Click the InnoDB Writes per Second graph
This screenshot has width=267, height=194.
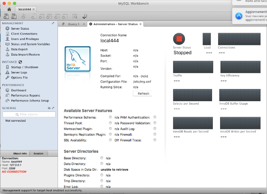(240, 123)
